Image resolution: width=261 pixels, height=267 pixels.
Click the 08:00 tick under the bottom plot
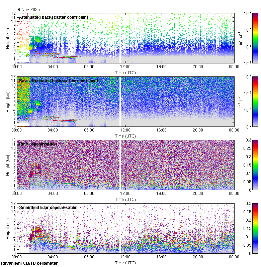[x=89, y=257]
